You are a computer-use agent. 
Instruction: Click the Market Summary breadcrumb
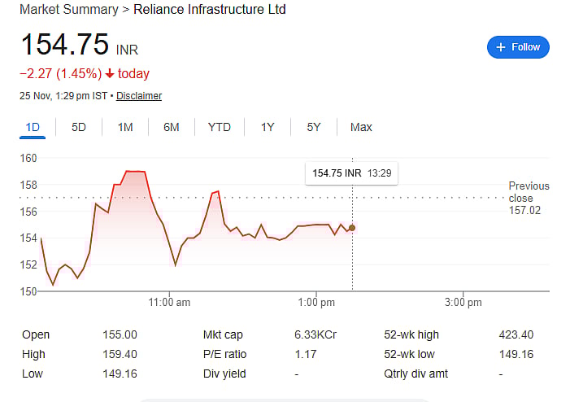[x=67, y=10]
